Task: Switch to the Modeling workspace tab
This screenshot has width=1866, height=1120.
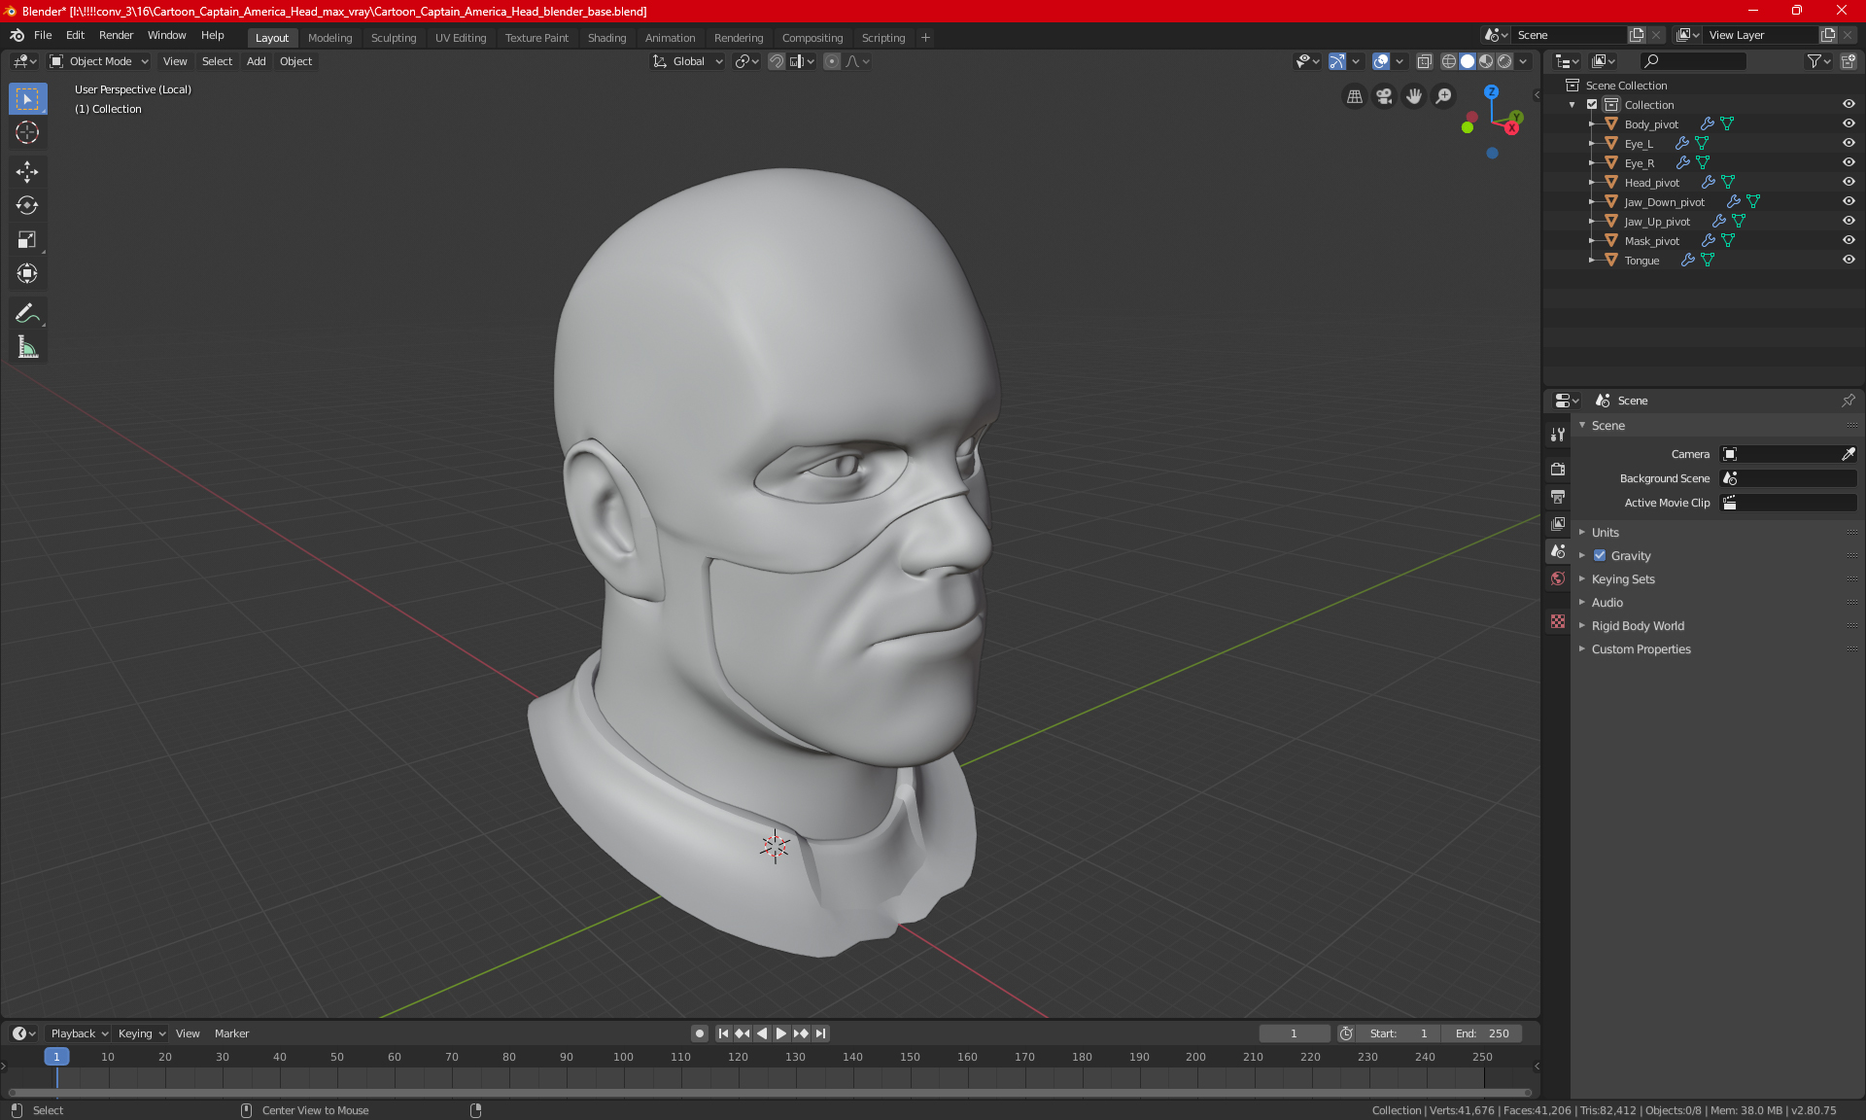Action: (x=329, y=38)
